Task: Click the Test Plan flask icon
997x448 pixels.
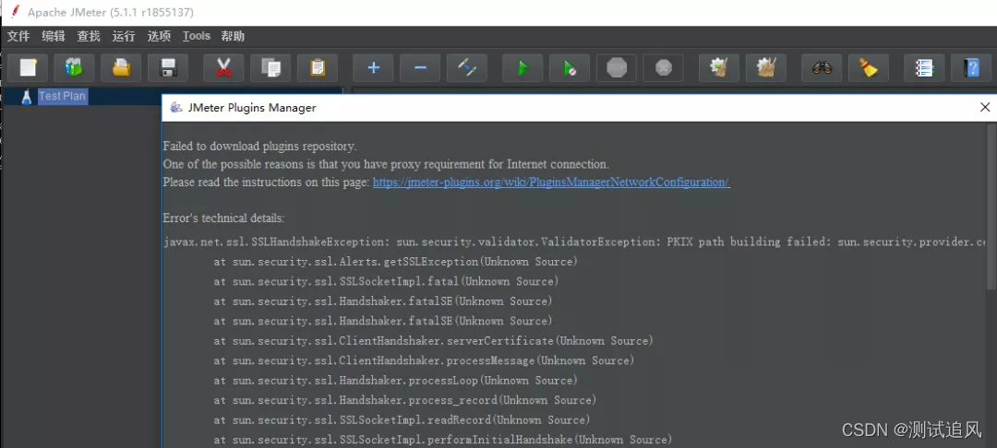Action: coord(26,97)
